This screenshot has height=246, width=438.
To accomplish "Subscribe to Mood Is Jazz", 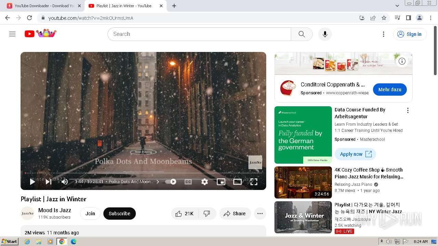I will (x=119, y=214).
